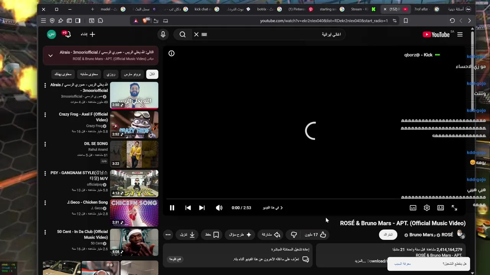Open player settings gear
Viewport: 490px width, 275px height.
pyautogui.click(x=427, y=208)
